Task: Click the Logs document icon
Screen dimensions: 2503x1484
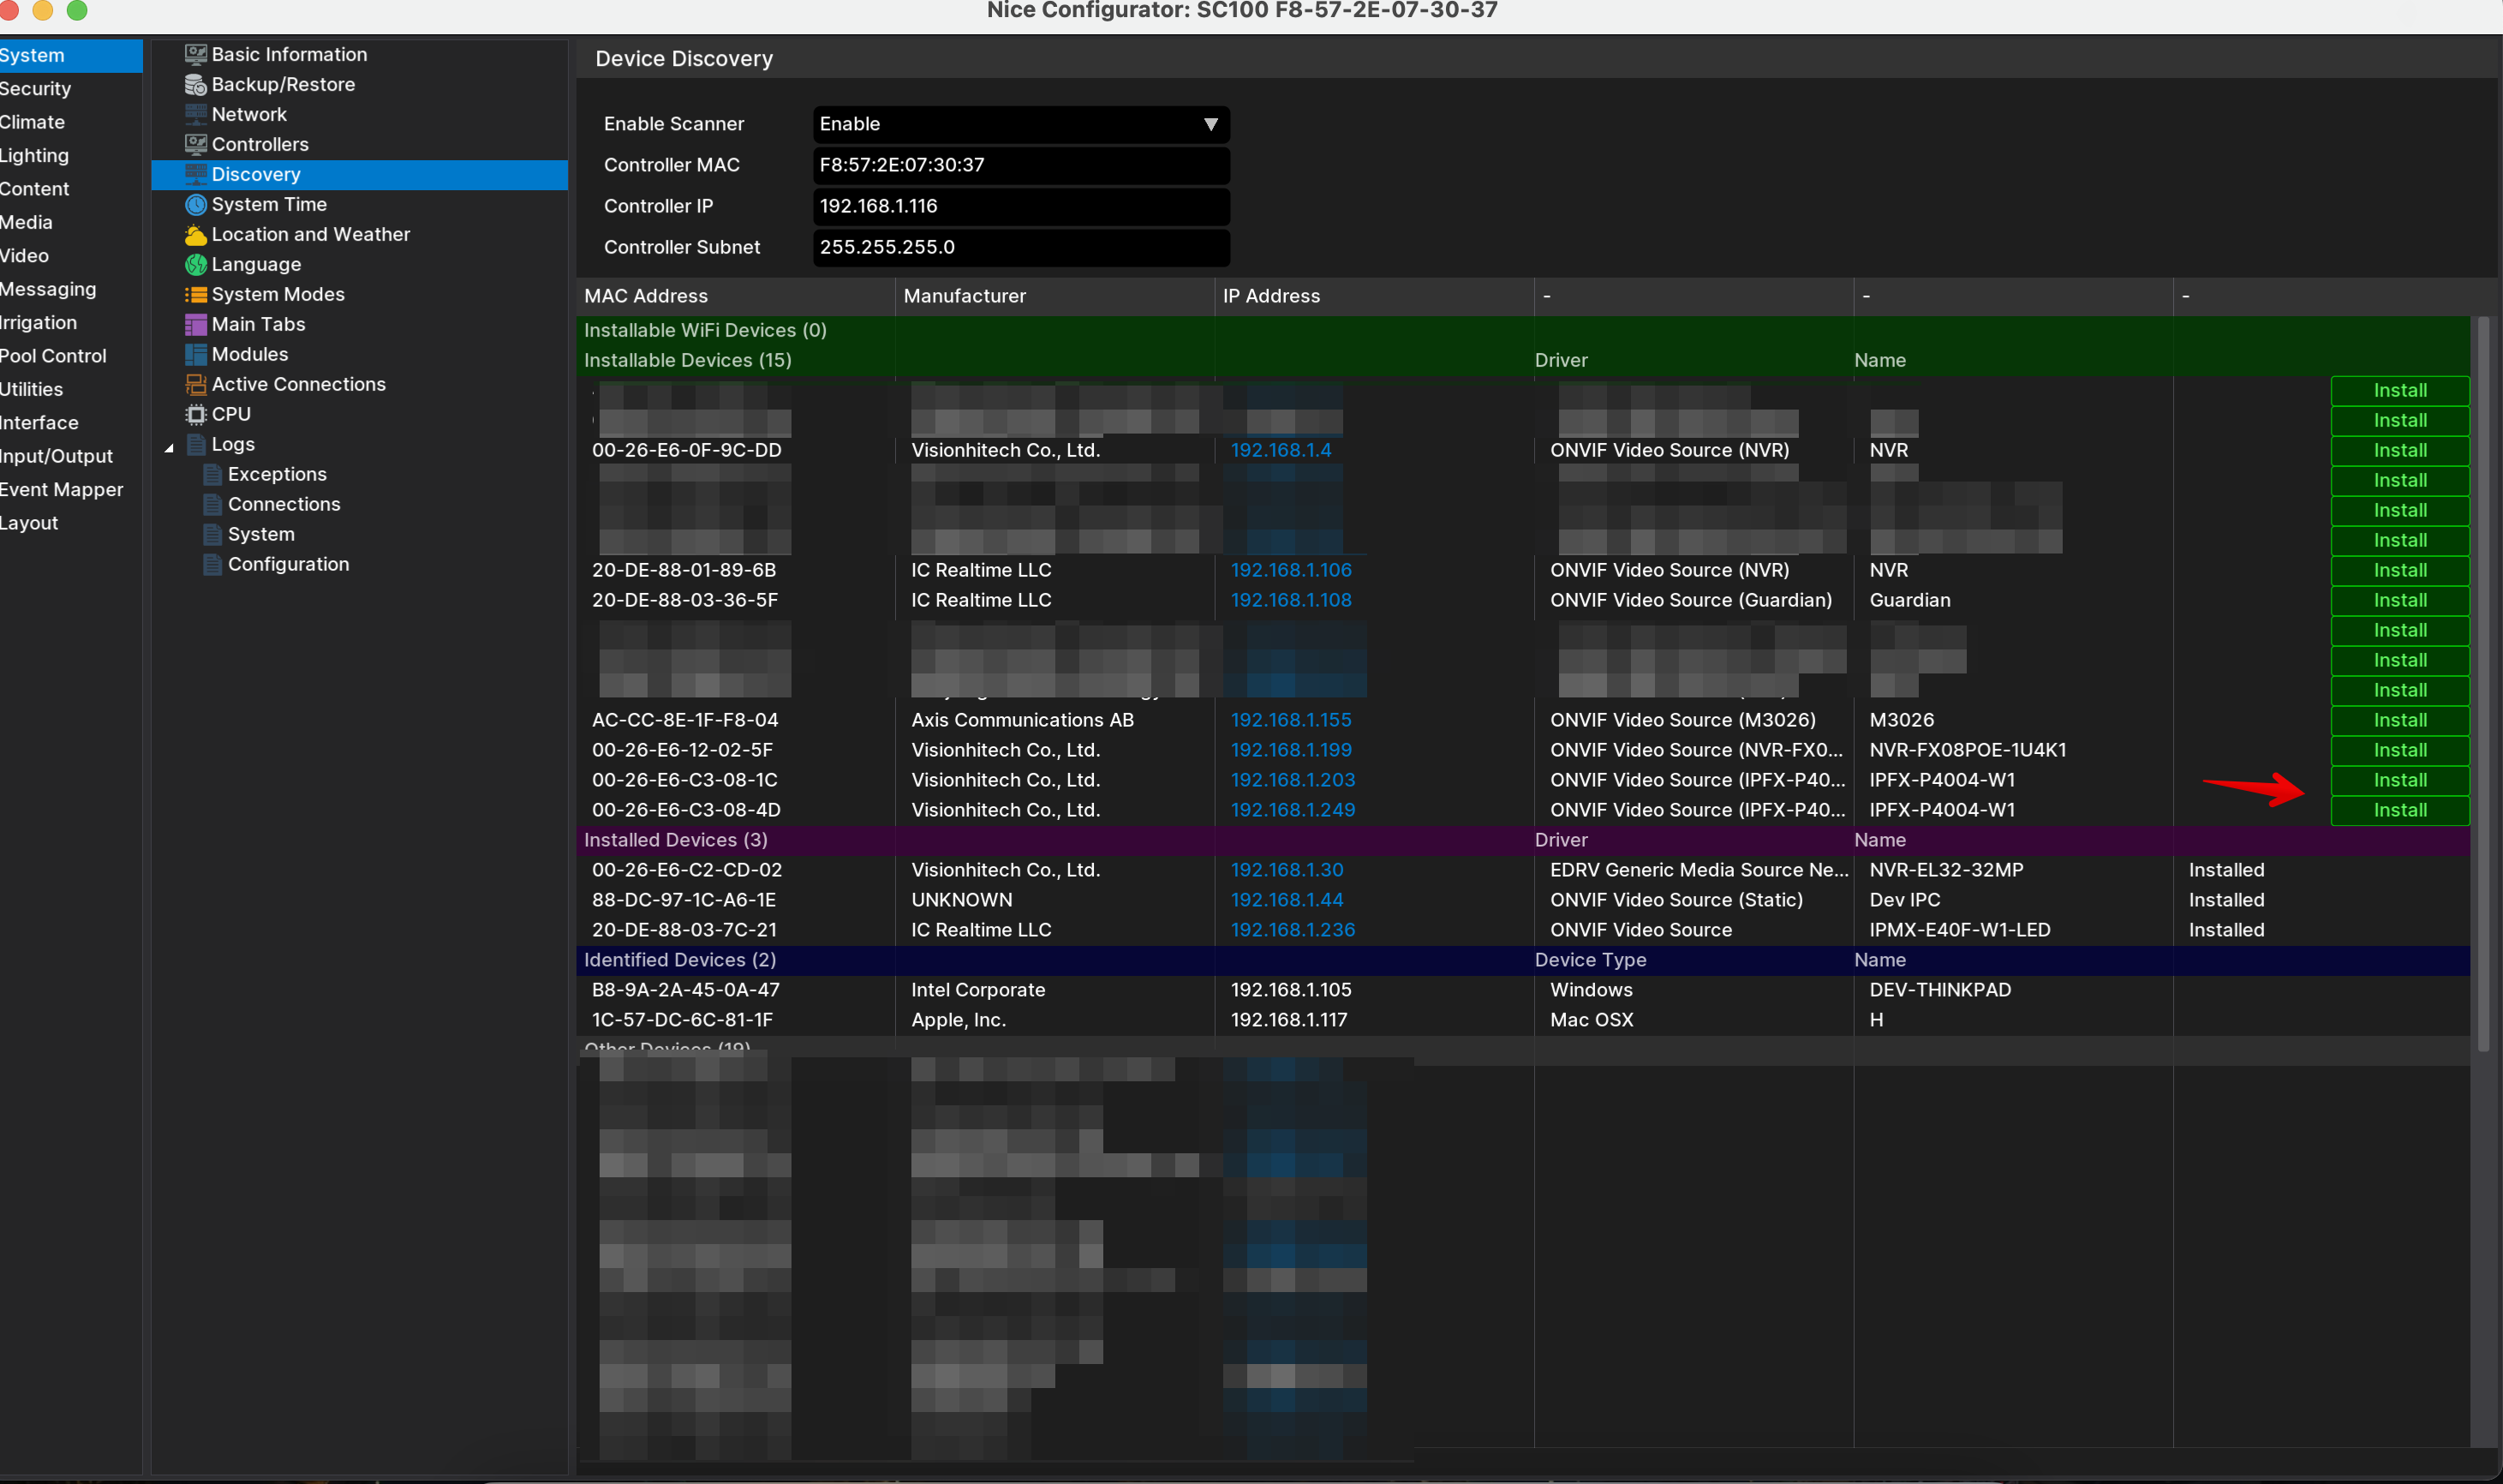Action: [x=196, y=444]
